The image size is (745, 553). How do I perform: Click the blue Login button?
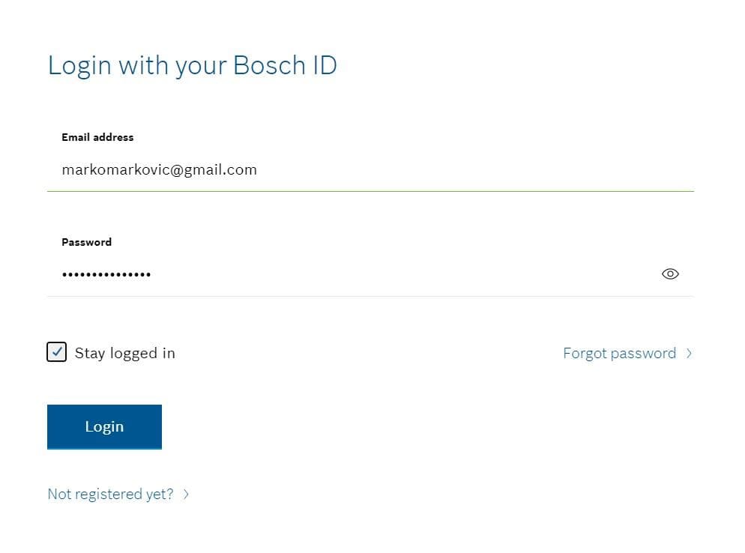[104, 426]
